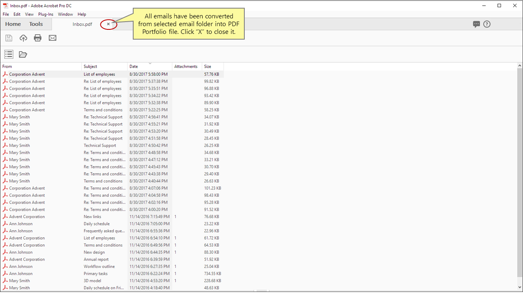Click date '8/30/2017 4:00:20 PM'
The width and height of the screenshot is (523, 294).
[x=148, y=209]
